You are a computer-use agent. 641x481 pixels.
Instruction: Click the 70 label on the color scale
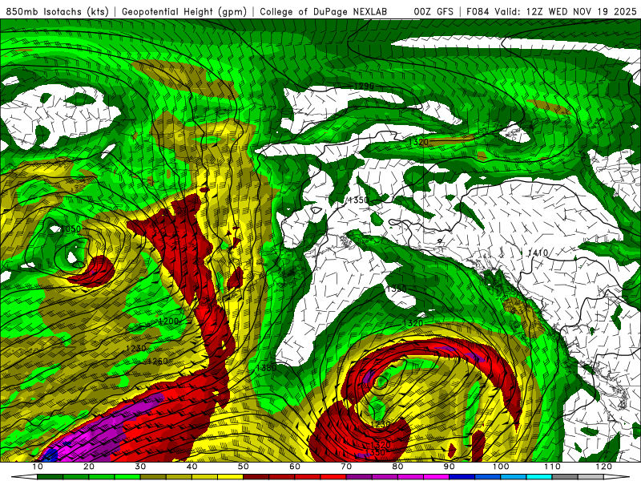pos(346,467)
